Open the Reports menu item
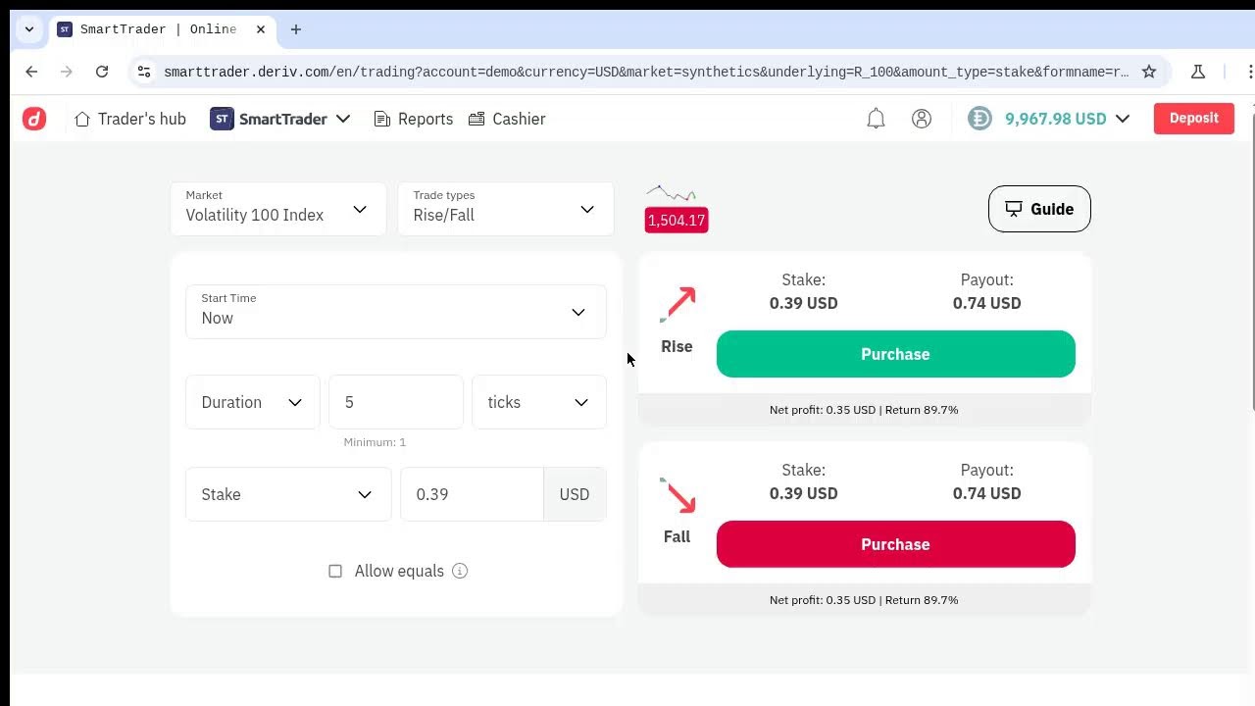 (414, 119)
